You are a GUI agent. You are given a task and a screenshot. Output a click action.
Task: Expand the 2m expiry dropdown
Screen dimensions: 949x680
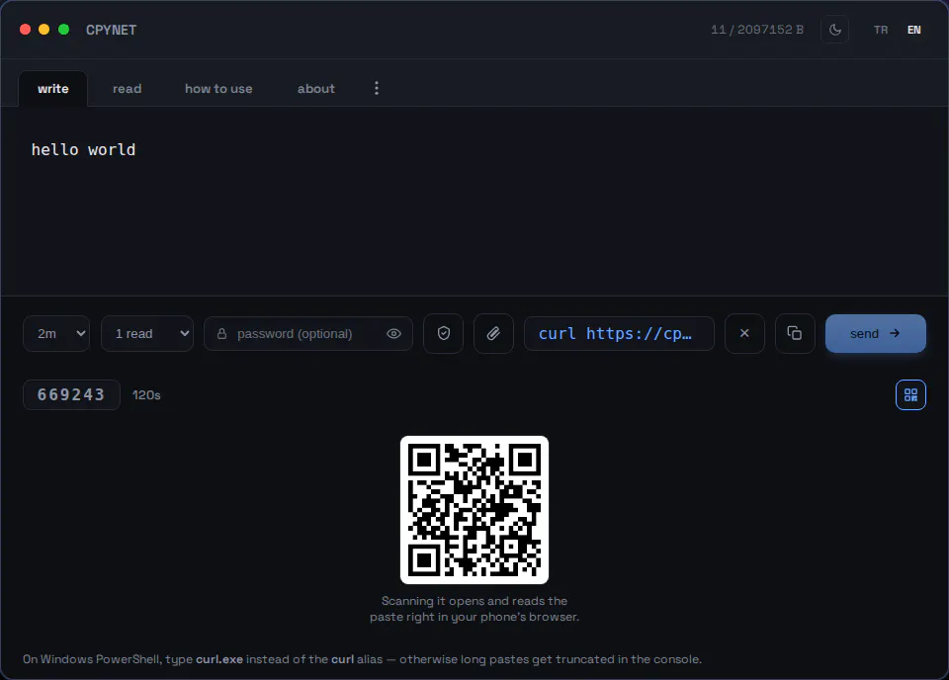coord(56,333)
